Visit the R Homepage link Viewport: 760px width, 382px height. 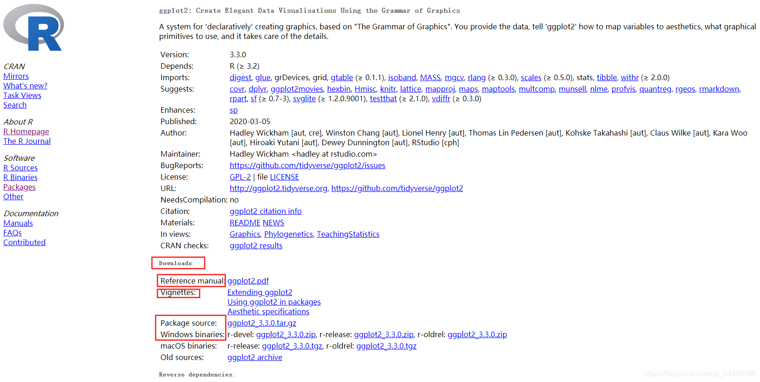[26, 131]
